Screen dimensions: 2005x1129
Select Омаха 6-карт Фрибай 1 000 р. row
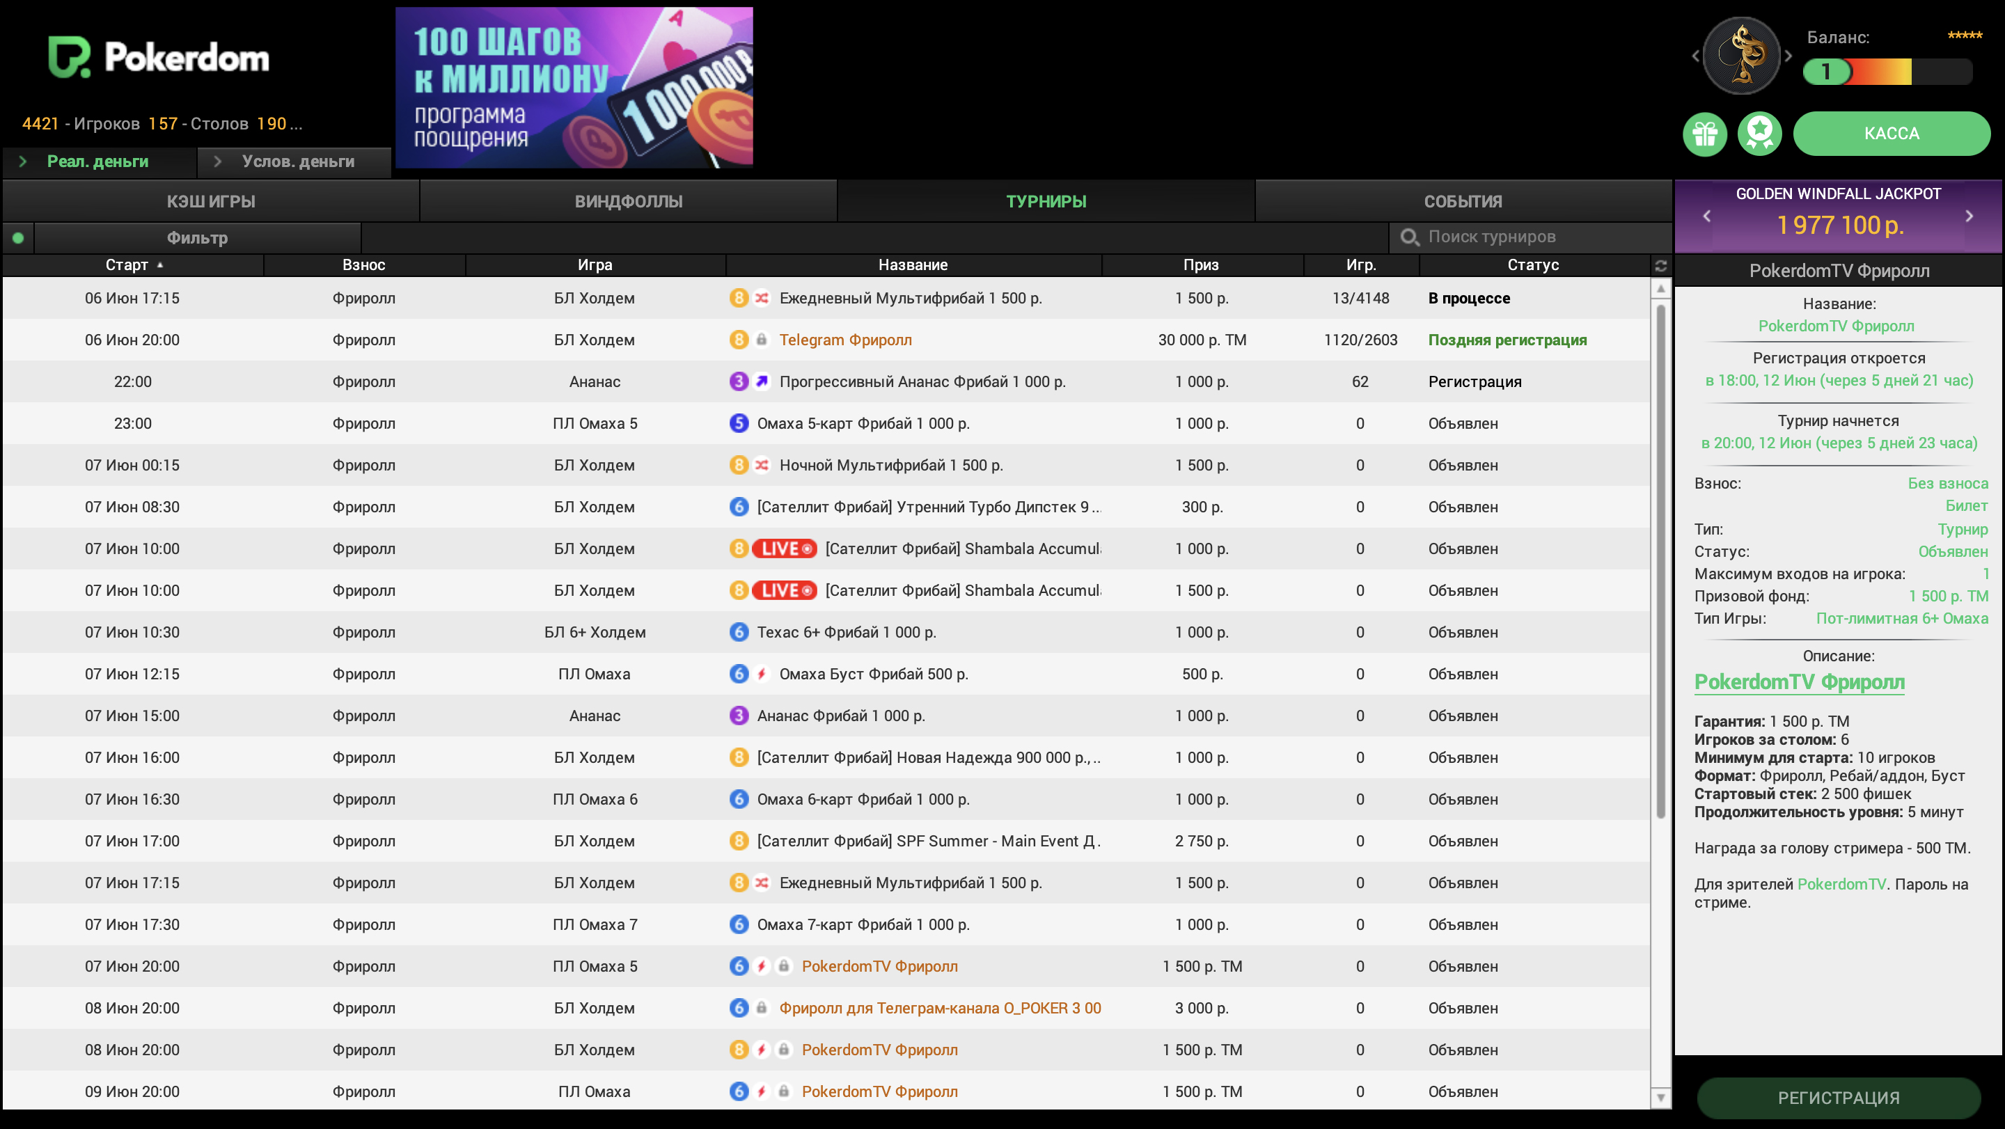(x=826, y=799)
